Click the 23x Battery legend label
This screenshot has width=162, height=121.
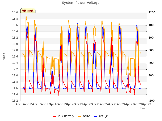click(66, 116)
